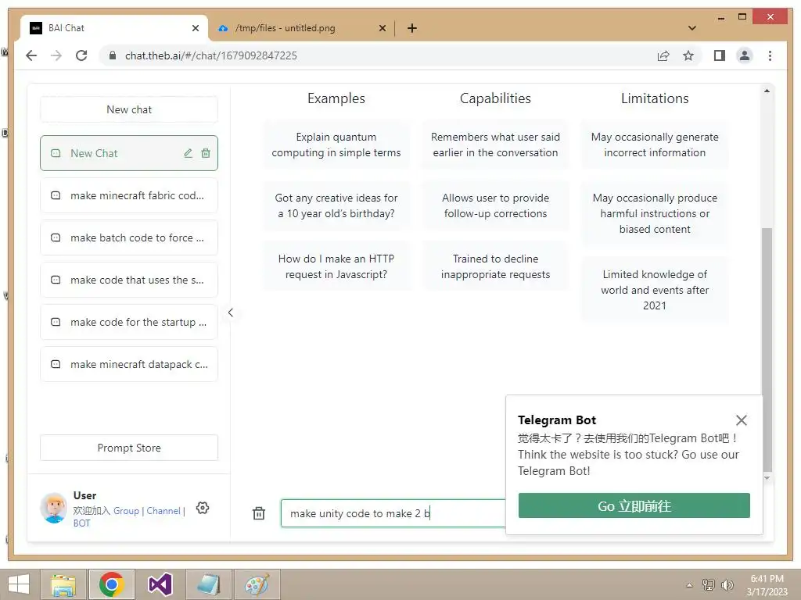Open the volume speaker tray icon
Screen dimensions: 801x600
coord(727,585)
